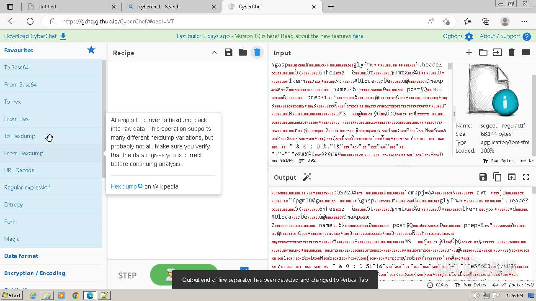The height and width of the screenshot is (301, 536).
Task: Open browser Collections icon
Action: [486, 21]
